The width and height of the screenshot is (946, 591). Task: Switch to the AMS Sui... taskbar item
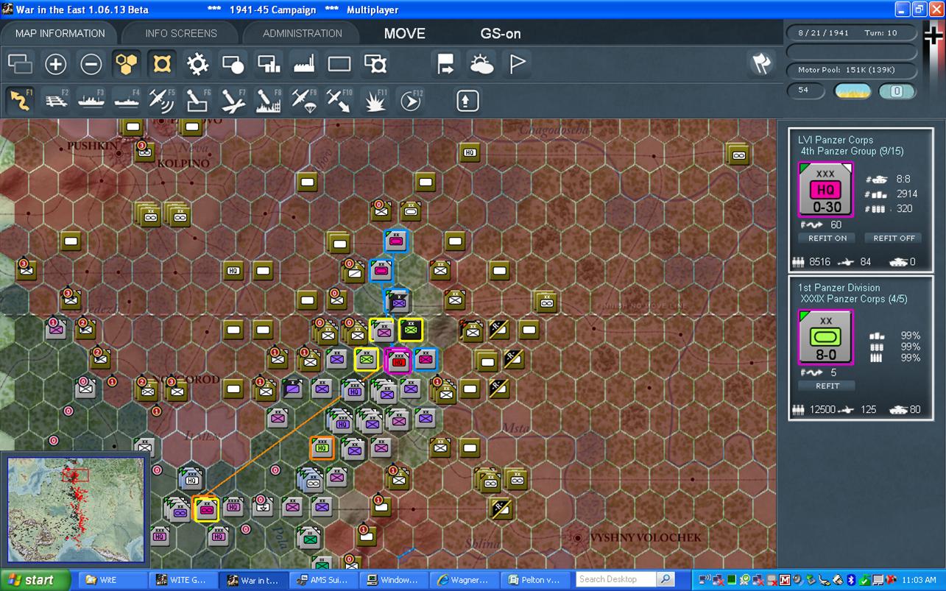[x=324, y=580]
